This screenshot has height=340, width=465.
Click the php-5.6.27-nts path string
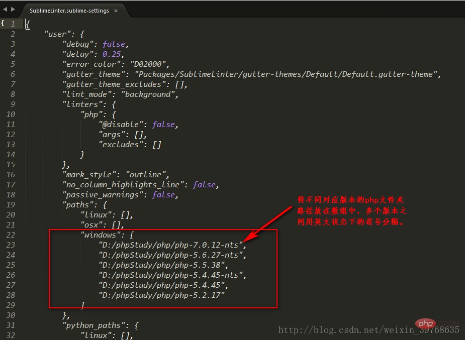(170, 255)
